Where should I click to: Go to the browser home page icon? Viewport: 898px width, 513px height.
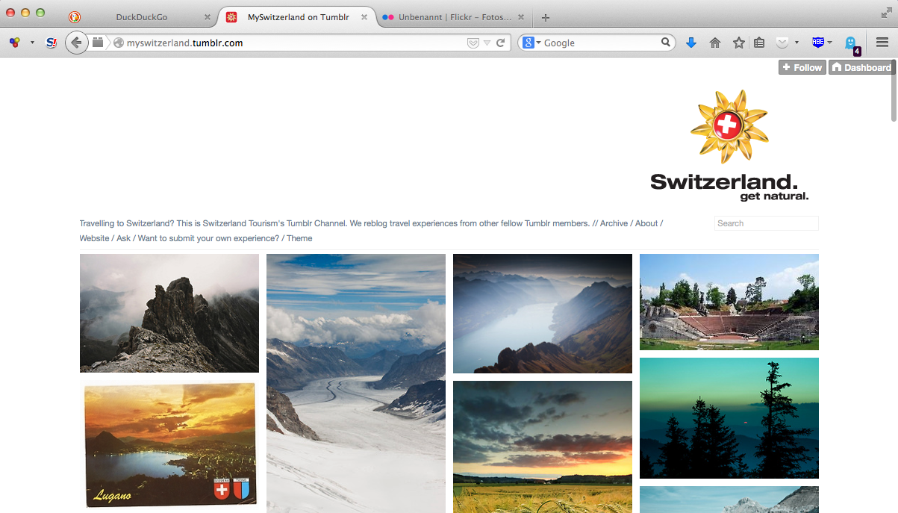715,43
